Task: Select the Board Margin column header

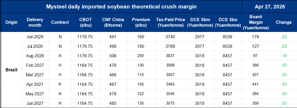Action: coord(256,22)
